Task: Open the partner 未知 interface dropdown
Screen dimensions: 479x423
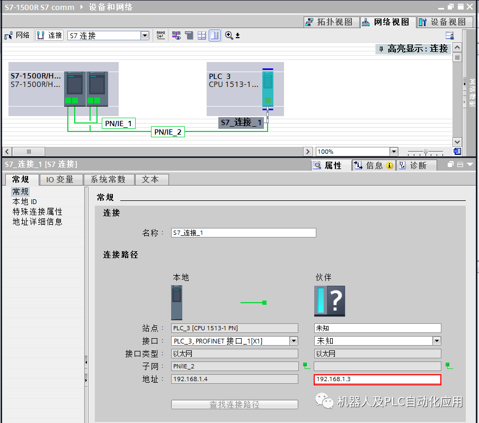Action: point(437,341)
